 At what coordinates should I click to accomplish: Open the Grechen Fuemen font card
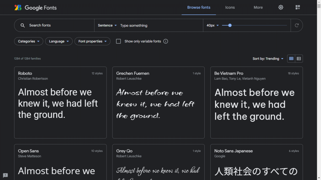point(158,102)
